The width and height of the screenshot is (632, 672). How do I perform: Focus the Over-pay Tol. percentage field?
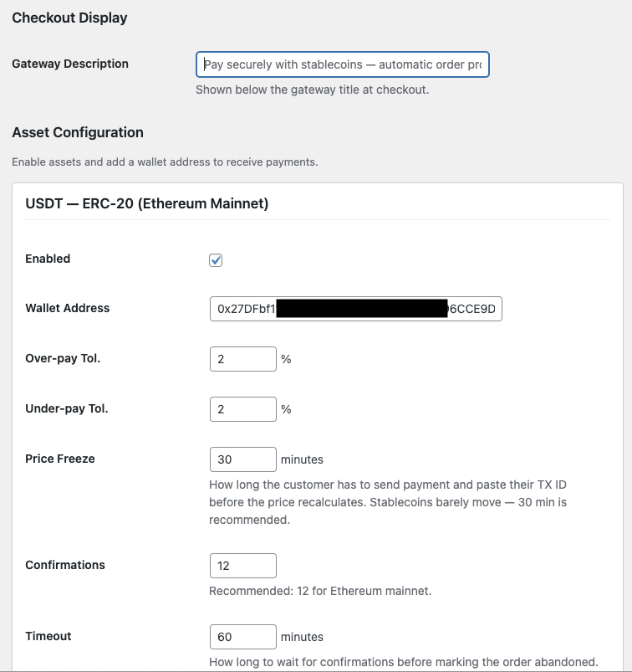(x=242, y=359)
